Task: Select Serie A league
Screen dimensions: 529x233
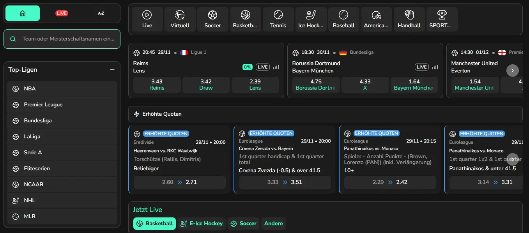Action: pyautogui.click(x=62, y=153)
